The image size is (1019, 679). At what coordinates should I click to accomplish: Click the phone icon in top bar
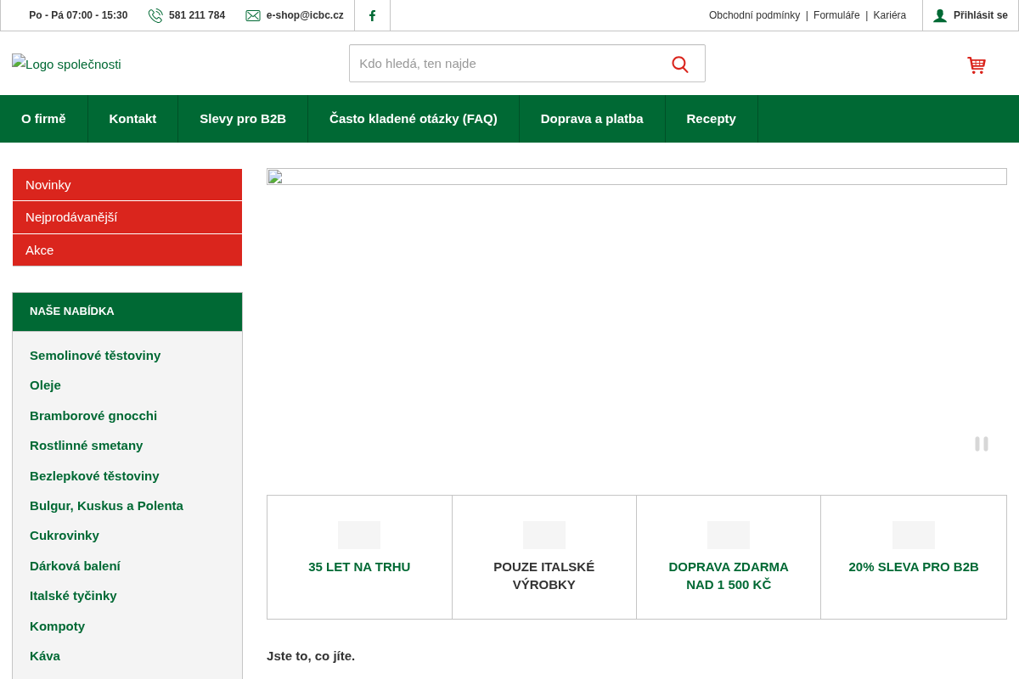click(155, 15)
